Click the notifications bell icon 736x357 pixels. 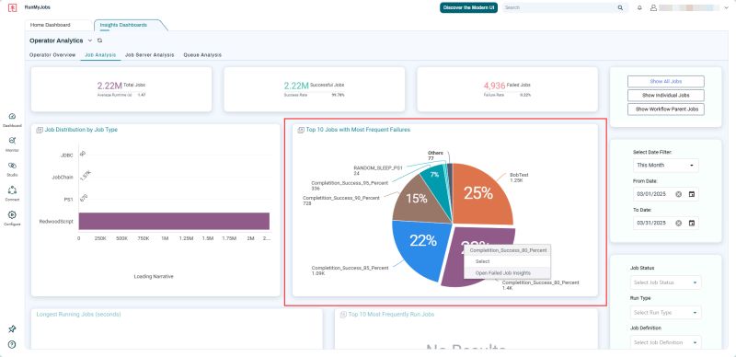tap(639, 8)
